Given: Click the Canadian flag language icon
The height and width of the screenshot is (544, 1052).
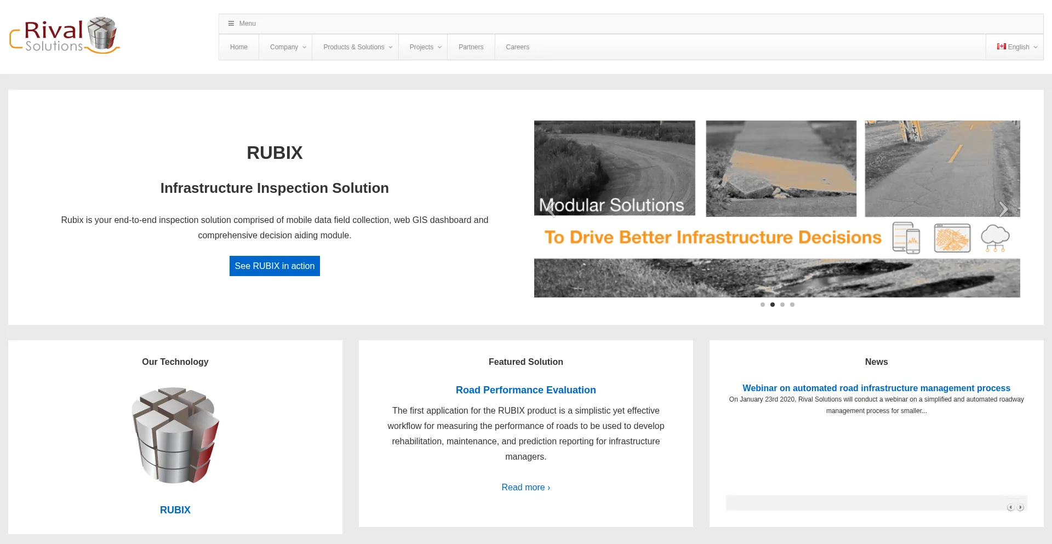Looking at the screenshot, I should (x=1001, y=47).
